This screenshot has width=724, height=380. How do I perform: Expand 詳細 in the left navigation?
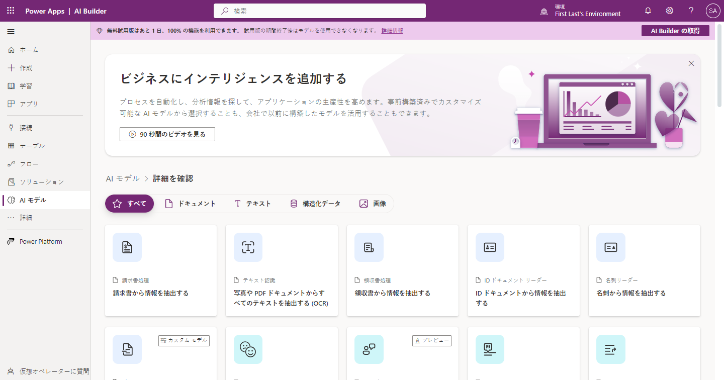(x=45, y=218)
